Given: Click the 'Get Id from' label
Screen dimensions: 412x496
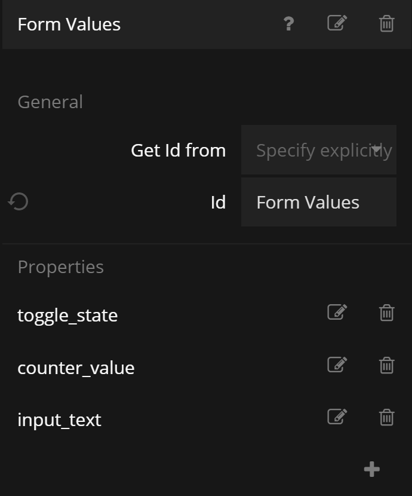Looking at the screenshot, I should pos(178,150).
